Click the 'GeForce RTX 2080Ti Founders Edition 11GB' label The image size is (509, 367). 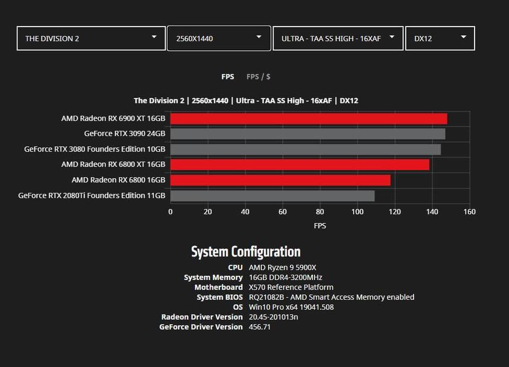click(x=92, y=196)
